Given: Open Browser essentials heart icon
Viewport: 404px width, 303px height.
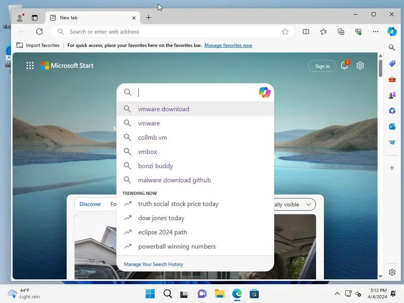Looking at the screenshot, I should [358, 32].
